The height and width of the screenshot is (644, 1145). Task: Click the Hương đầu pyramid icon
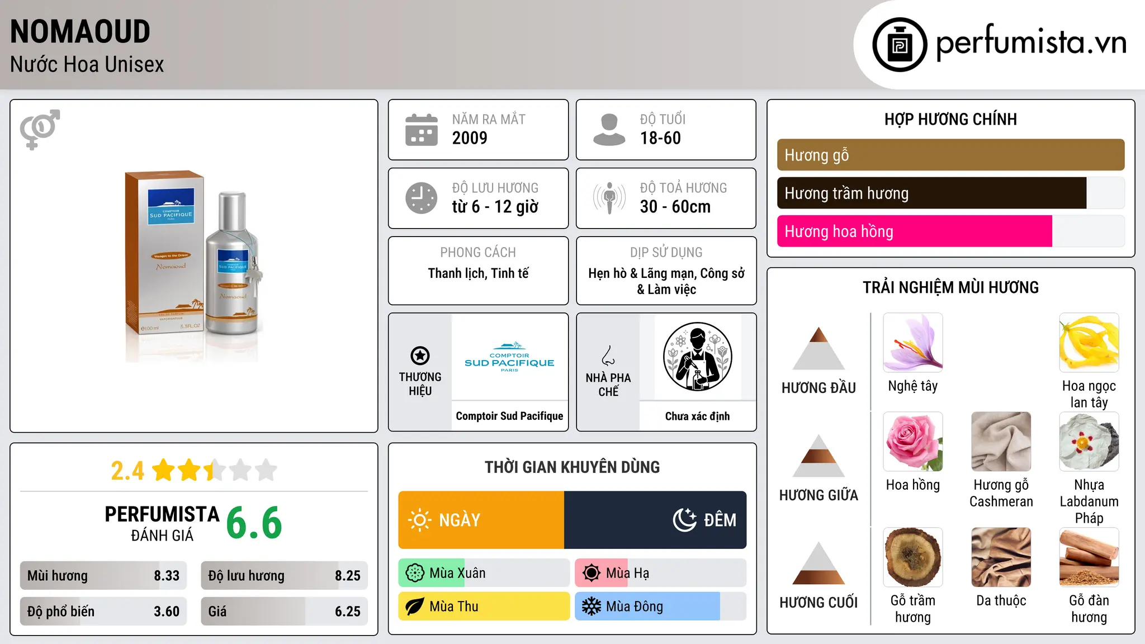click(818, 348)
